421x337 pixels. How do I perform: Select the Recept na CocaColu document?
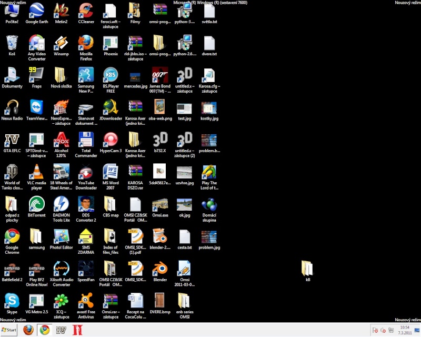135,306
